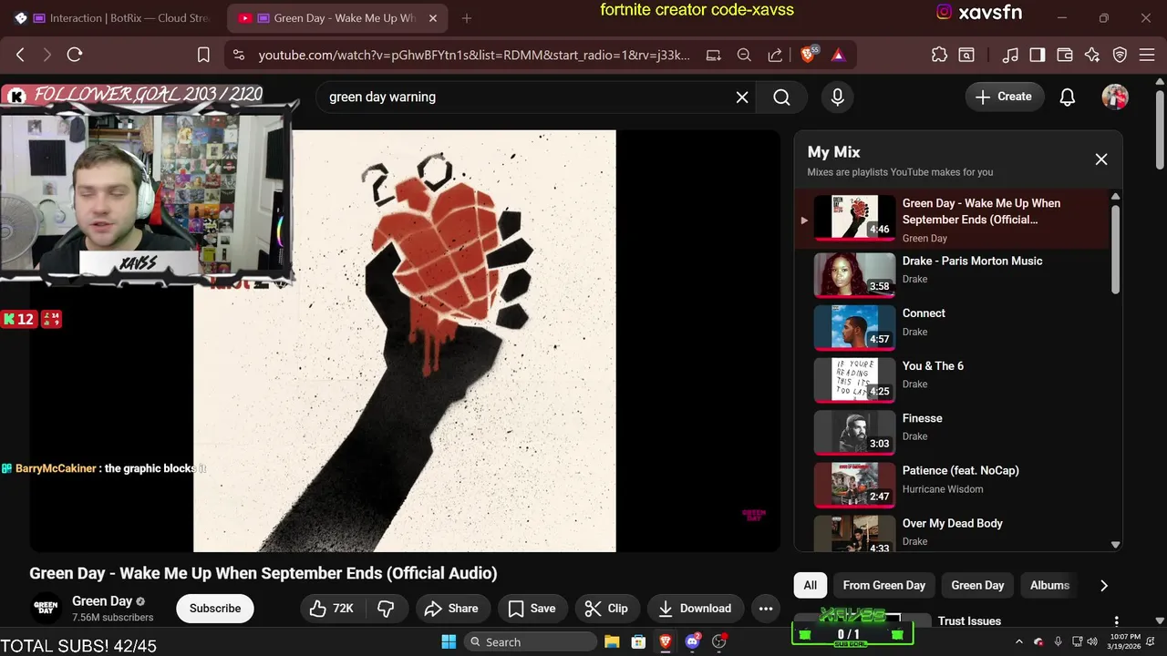Select From Green Day filter chip
1167x656 pixels.
[x=884, y=585]
